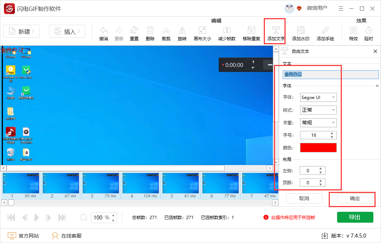Open the 添加水印 watermark tool

pyautogui.click(x=300, y=30)
